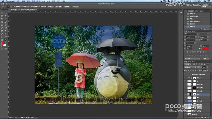Toggle the layer filter on/off switch

pyautogui.click(x=208, y=64)
